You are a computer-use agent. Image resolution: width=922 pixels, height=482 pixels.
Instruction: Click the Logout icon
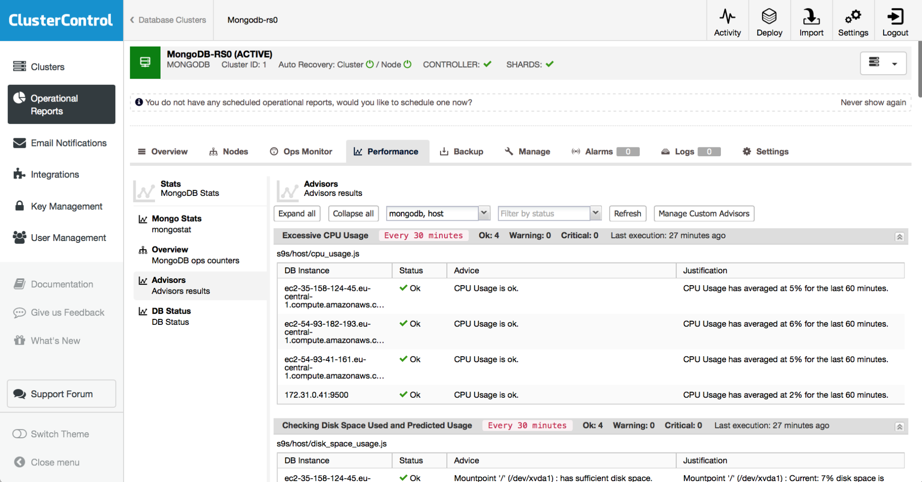895,22
